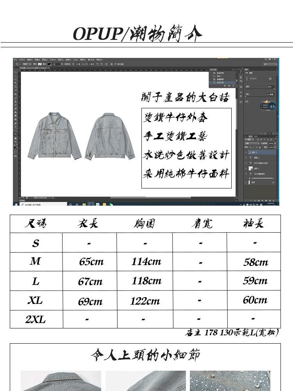Click the Photoshop Ps logo icon
The image size is (293, 391).
click(x=15, y=60)
